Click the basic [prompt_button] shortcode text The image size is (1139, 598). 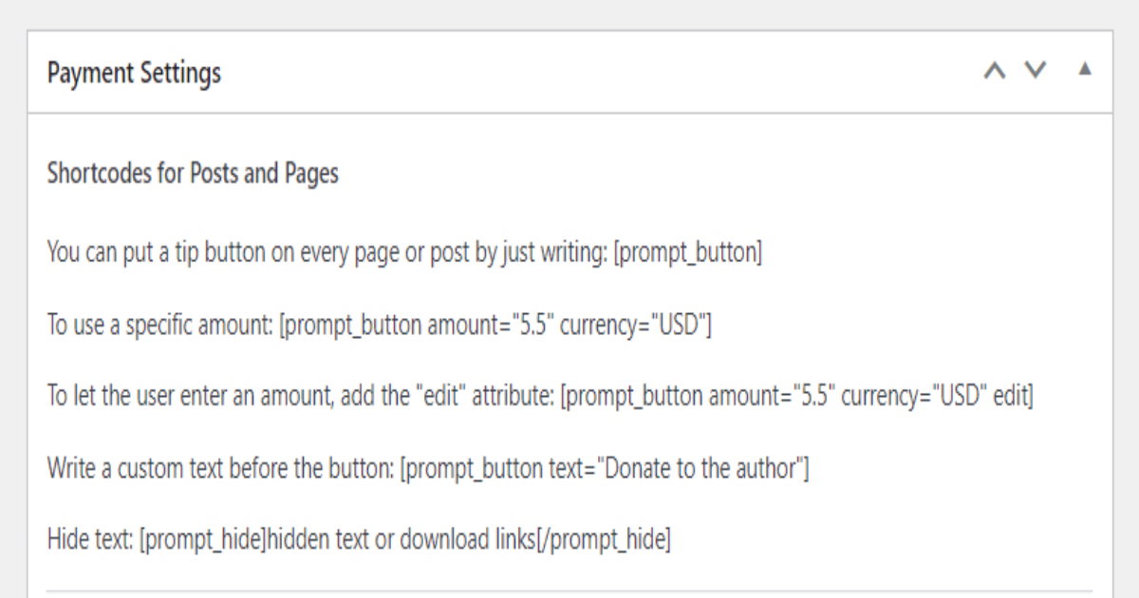688,253
